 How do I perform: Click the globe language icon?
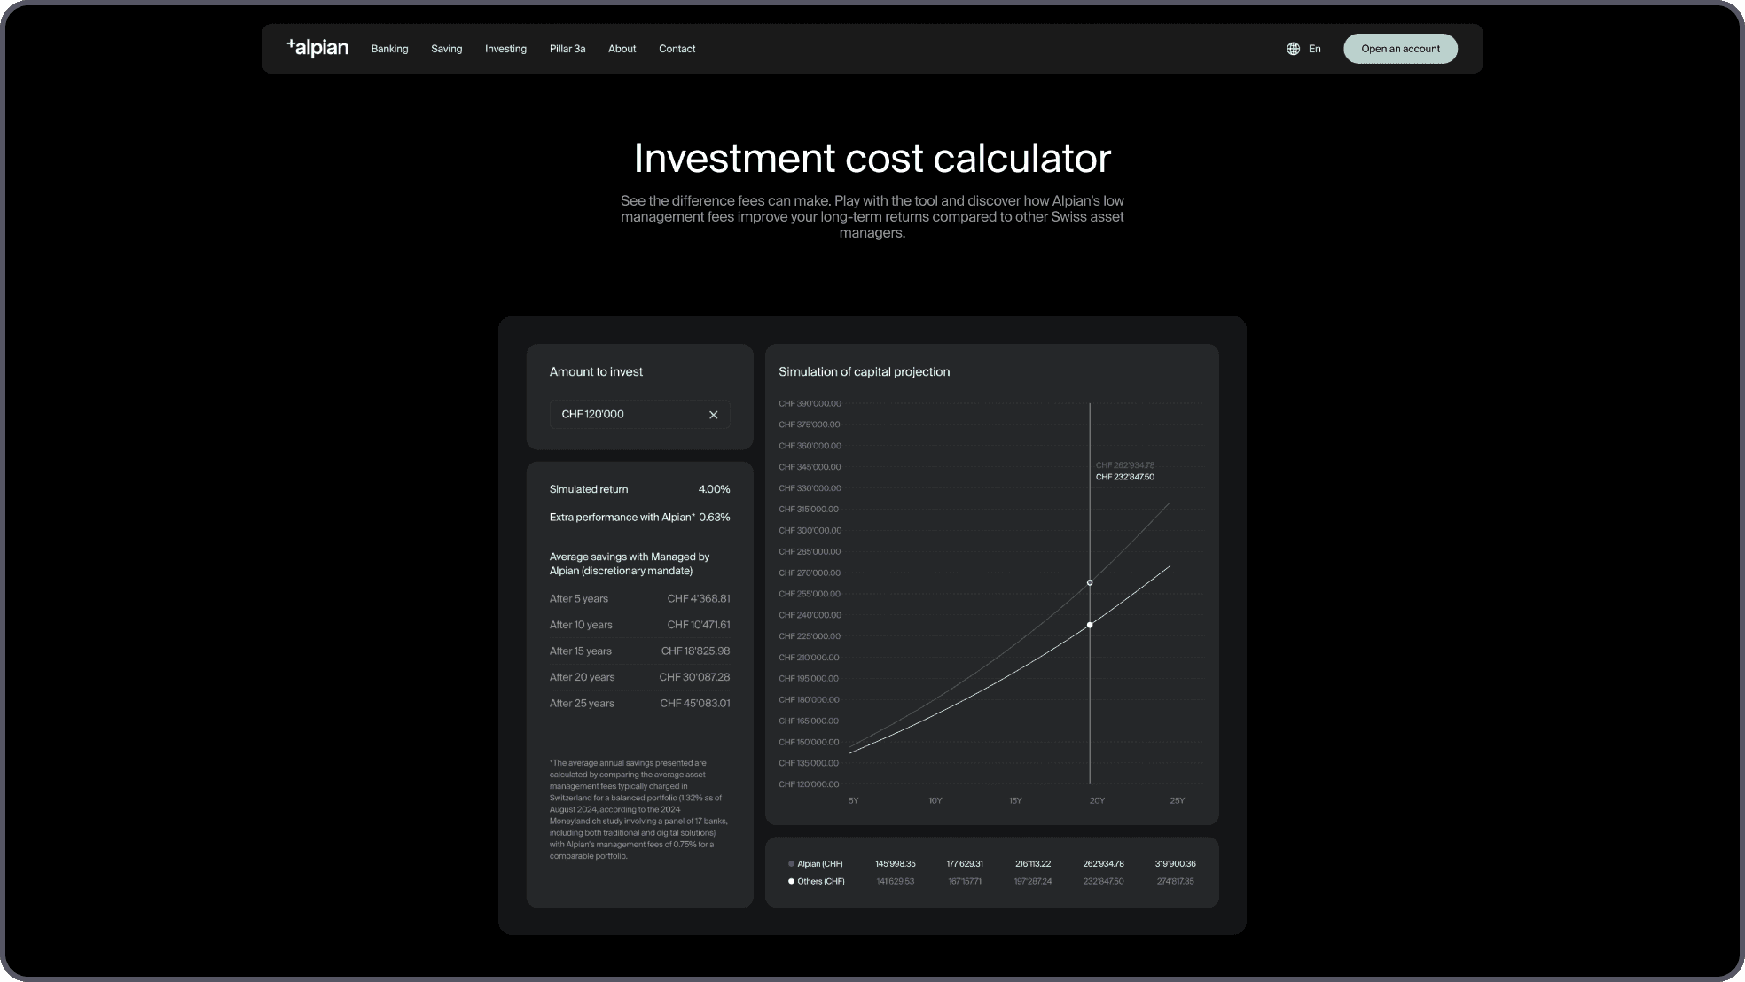pos(1293,49)
